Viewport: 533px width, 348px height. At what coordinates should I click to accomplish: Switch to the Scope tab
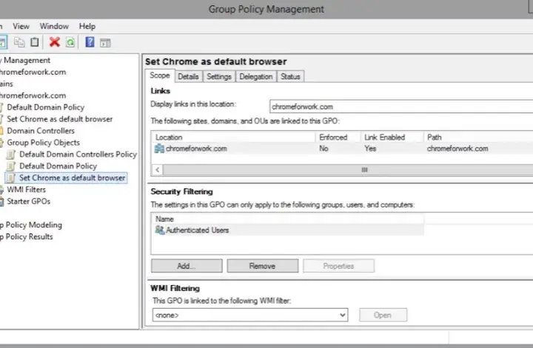[x=160, y=75]
